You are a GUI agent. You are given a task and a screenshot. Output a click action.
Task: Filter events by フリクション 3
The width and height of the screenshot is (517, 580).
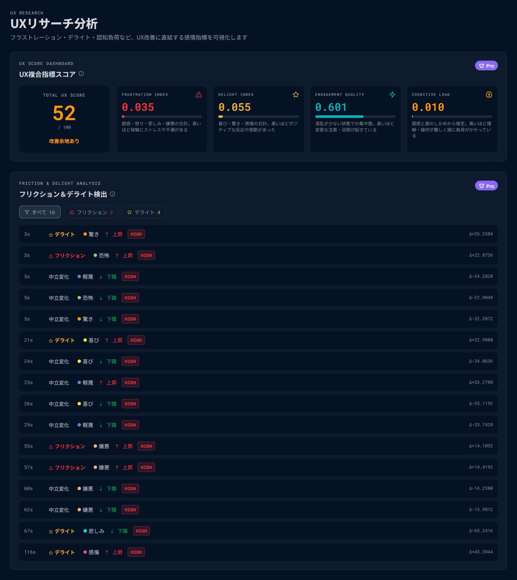click(x=91, y=212)
